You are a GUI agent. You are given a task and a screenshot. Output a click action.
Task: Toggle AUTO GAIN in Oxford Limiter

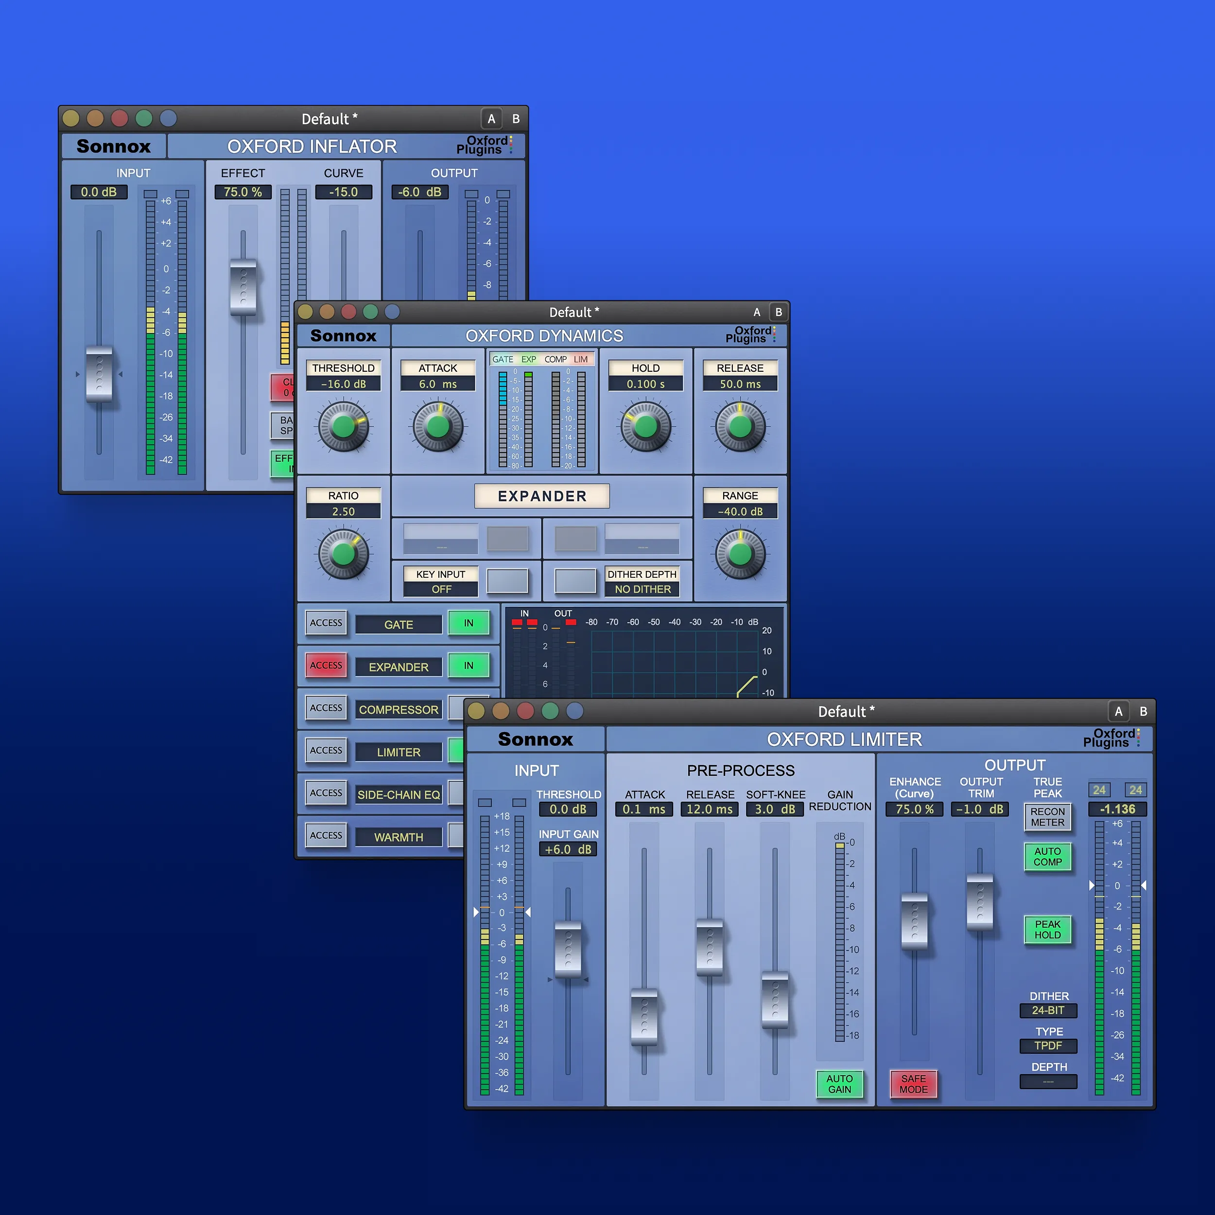tap(839, 1084)
